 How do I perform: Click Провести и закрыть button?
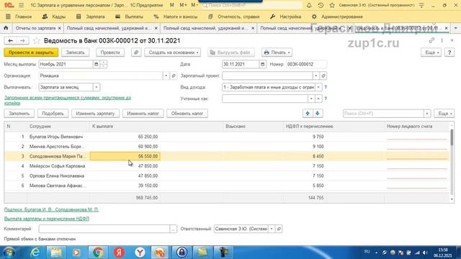(31, 53)
